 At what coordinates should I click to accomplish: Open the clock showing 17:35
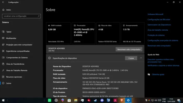pyautogui.click(x=171, y=100)
